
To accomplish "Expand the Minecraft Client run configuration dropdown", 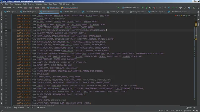I will pyautogui.click(x=138, y=7).
